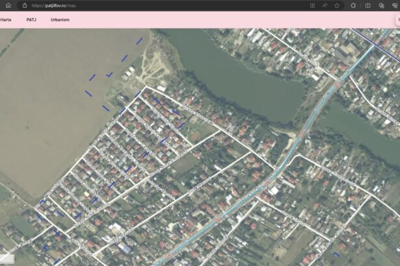Select the topmost blue line marker in field
The image size is (400, 266).
(139, 41)
